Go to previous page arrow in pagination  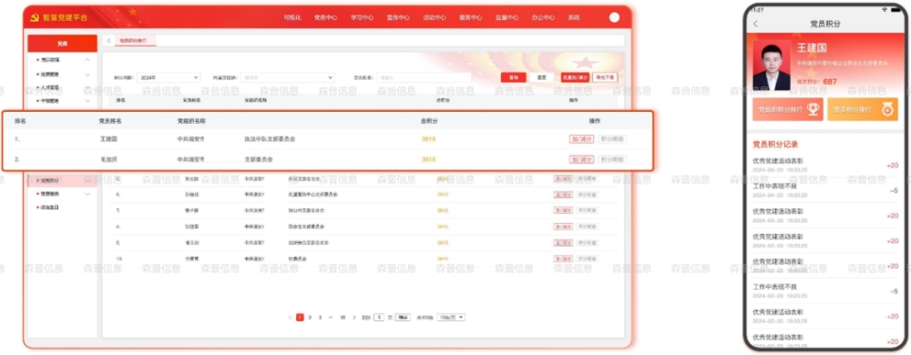[290, 318]
